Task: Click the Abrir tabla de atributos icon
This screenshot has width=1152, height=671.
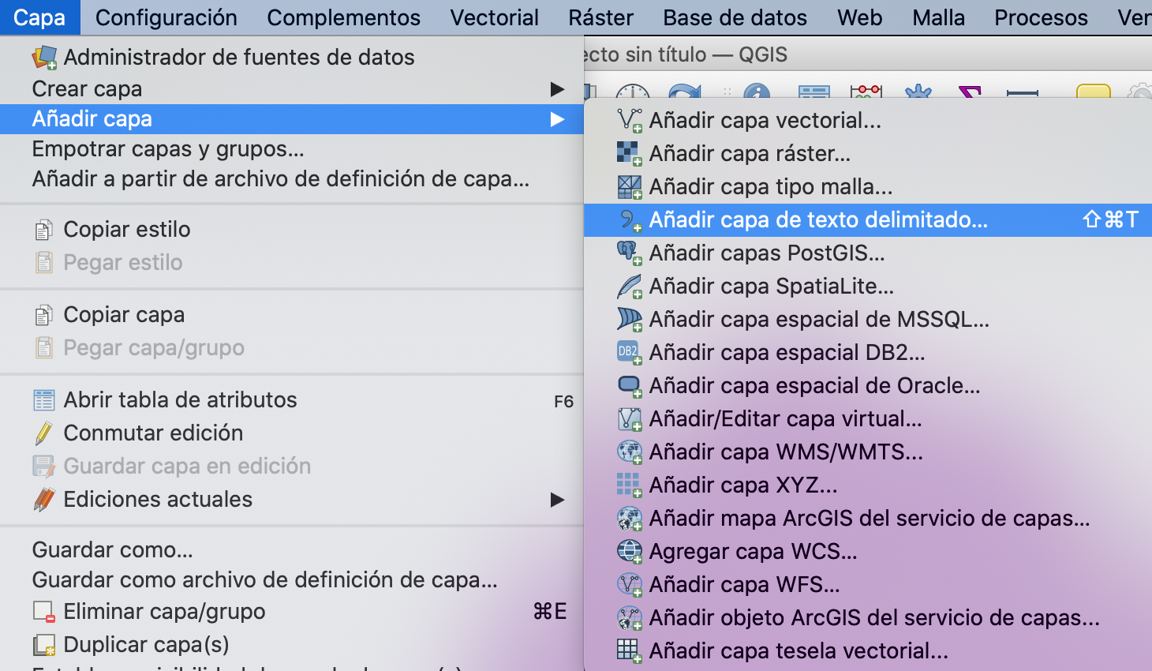Action: (x=44, y=399)
